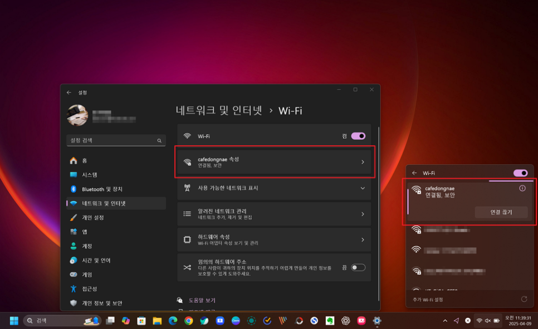538x329 pixels.
Task: Open 앱 settings category
Action: (116, 232)
